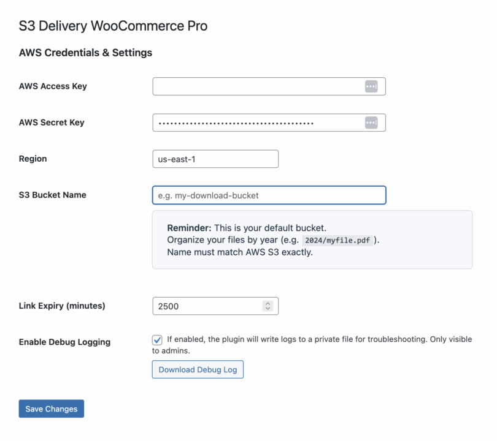The height and width of the screenshot is (441, 497).
Task: Focus the AWS Access Key text field
Action: (258, 87)
